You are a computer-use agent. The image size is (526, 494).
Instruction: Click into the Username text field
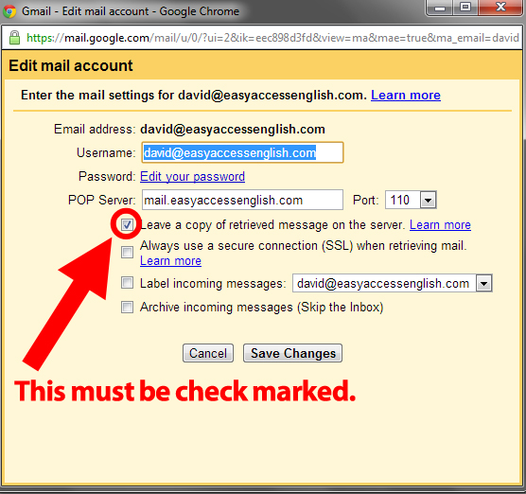[242, 152]
